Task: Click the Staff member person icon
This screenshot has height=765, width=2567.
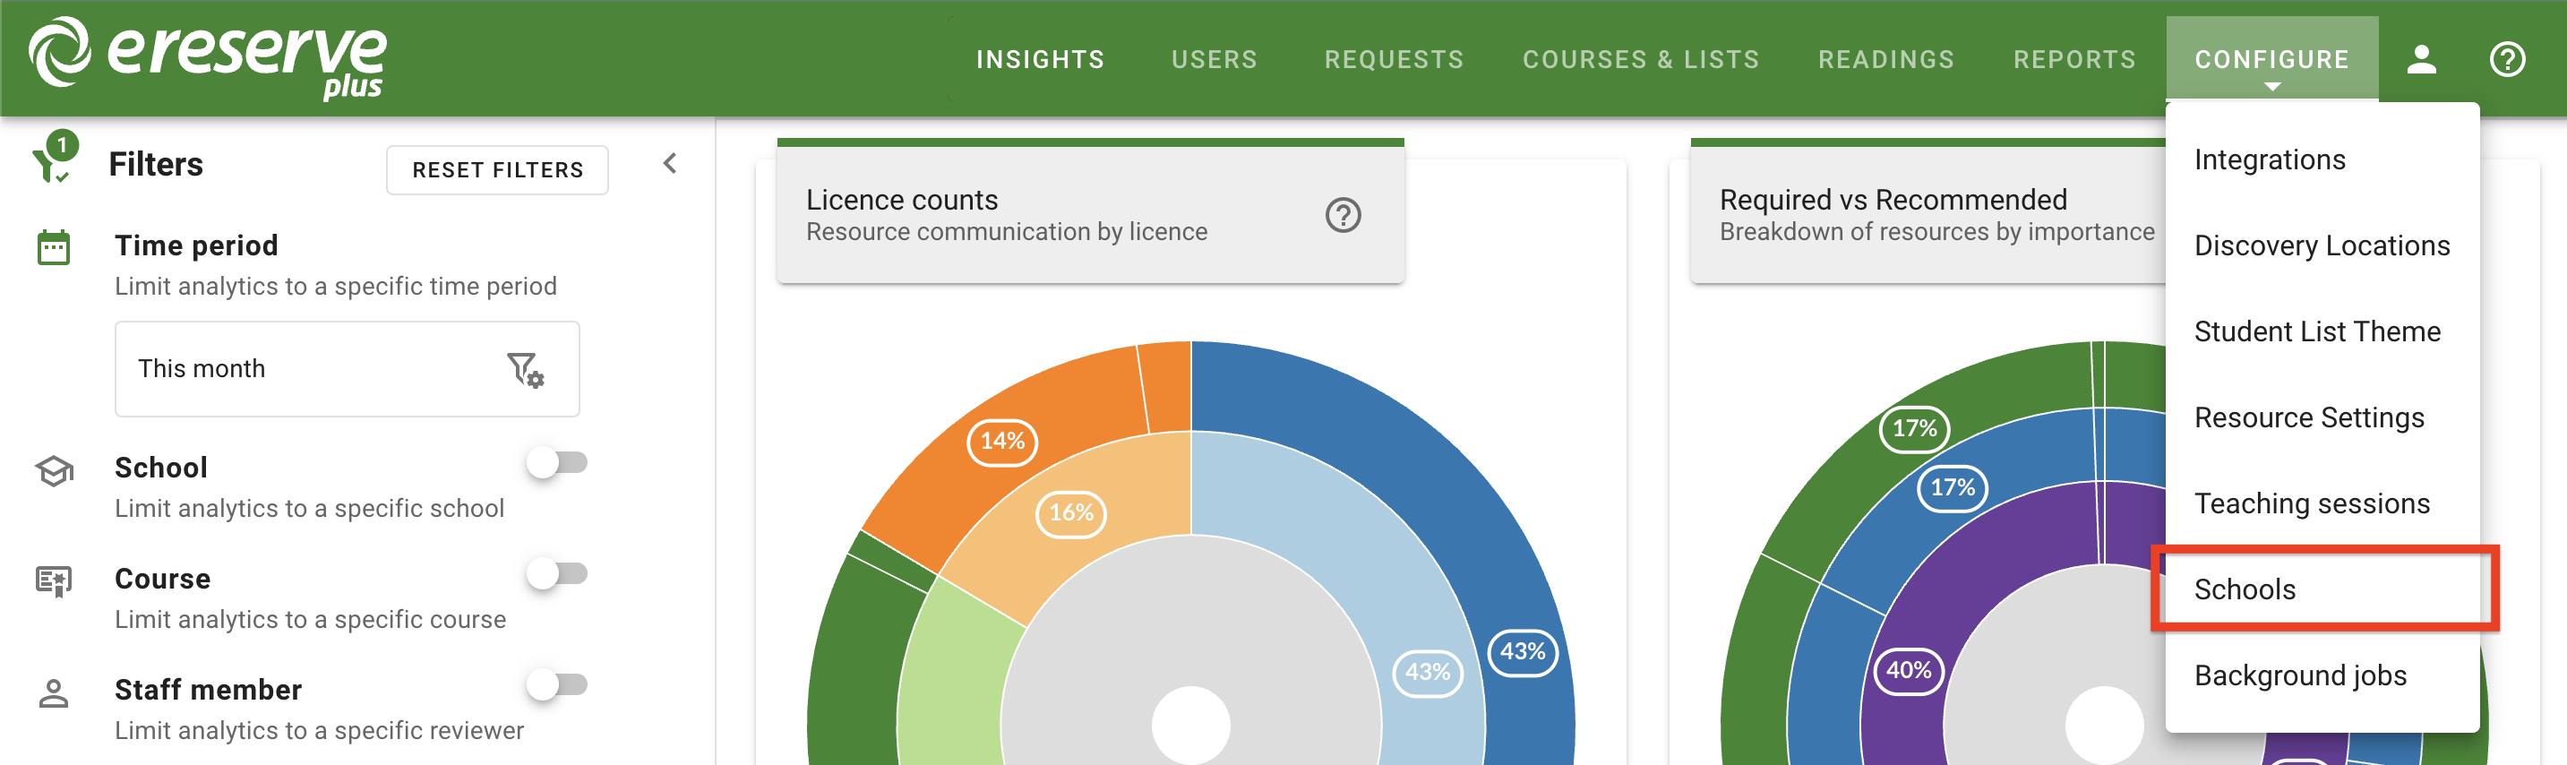Action: pyautogui.click(x=54, y=693)
